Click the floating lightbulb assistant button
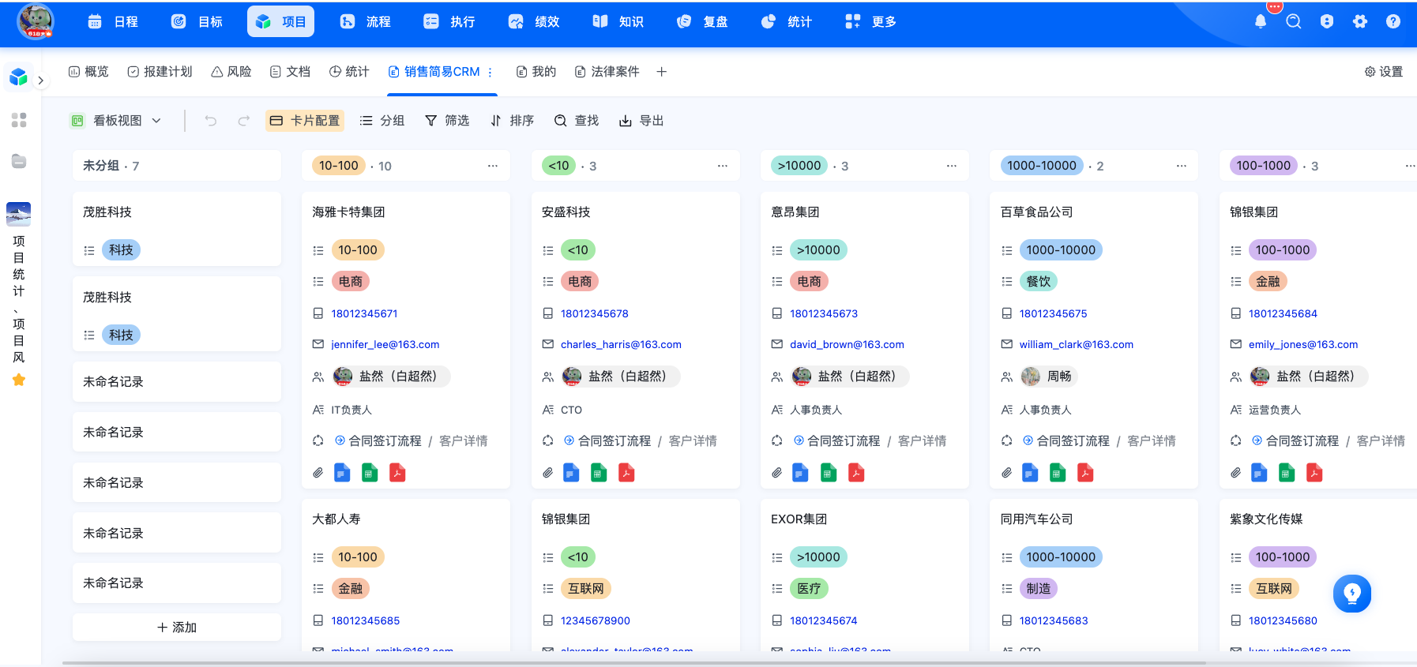The image size is (1417, 667). 1352,594
